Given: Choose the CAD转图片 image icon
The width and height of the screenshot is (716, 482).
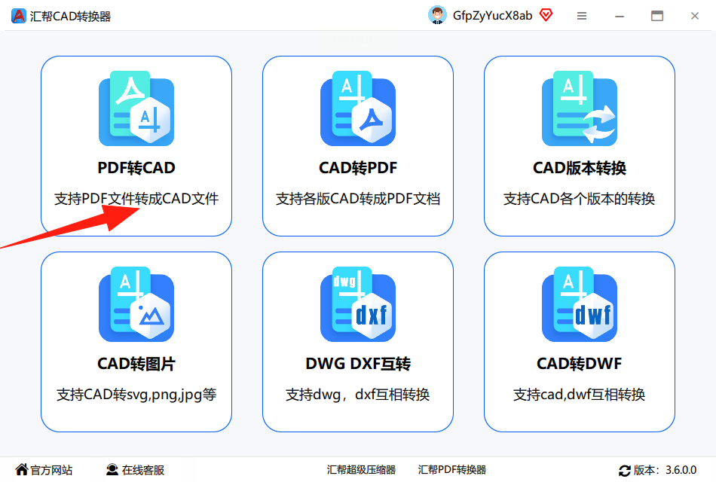Looking at the screenshot, I should 136,304.
